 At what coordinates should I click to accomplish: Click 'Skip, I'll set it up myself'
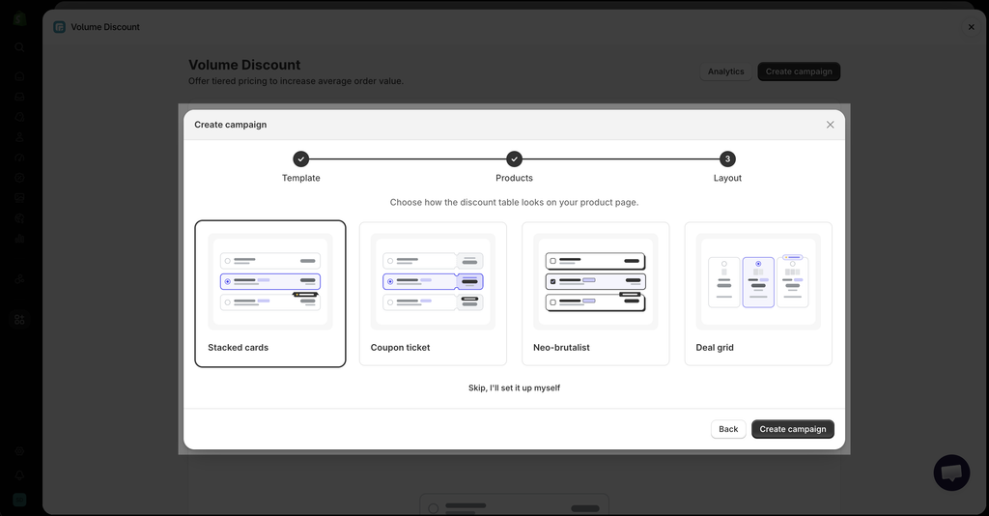point(514,387)
